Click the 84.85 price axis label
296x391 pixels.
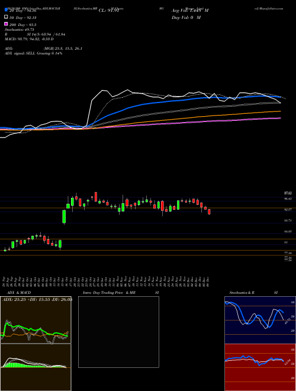[x=288, y=232]
